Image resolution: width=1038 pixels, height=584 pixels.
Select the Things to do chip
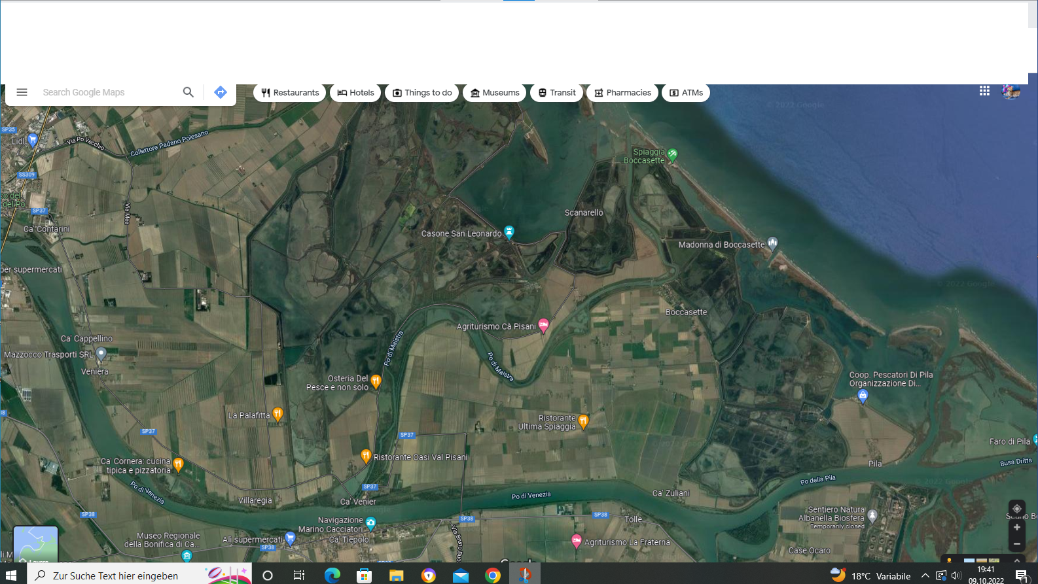422,93
